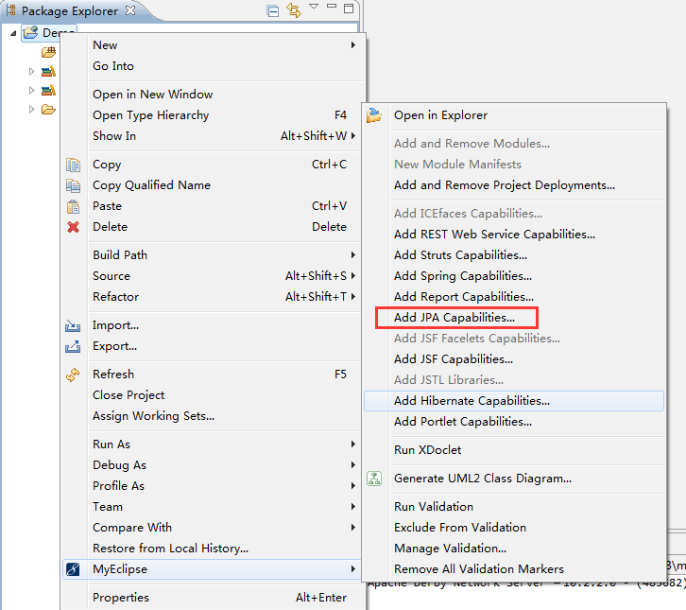Screen dimensions: 686x610
Task: Click the Open in Explorer folder icon
Action: [374, 115]
